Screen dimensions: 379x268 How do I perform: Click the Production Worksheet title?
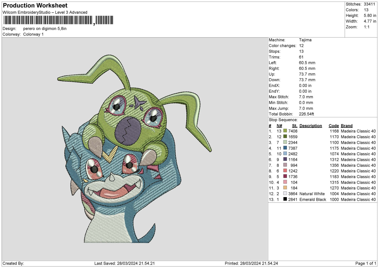tap(35, 6)
